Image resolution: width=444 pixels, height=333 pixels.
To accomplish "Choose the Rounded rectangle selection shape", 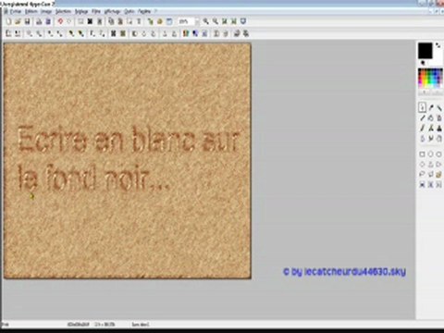I will coord(439,154).
